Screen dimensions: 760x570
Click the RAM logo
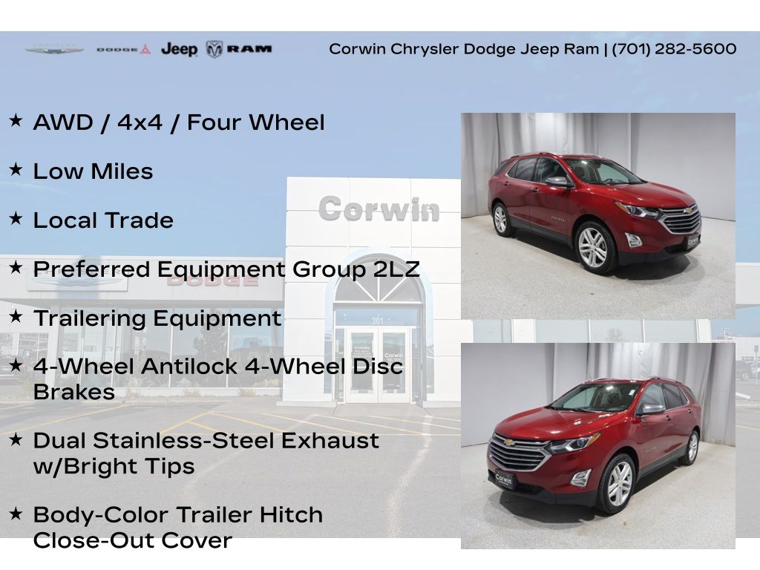coord(239,49)
